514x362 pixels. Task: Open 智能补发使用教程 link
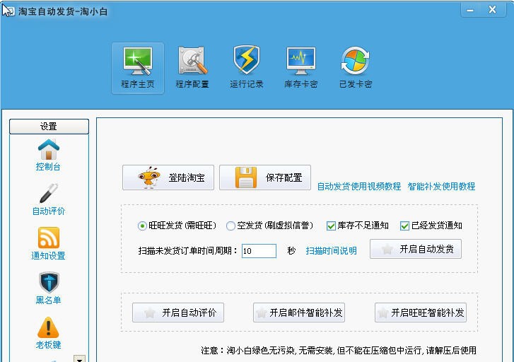[441, 187]
